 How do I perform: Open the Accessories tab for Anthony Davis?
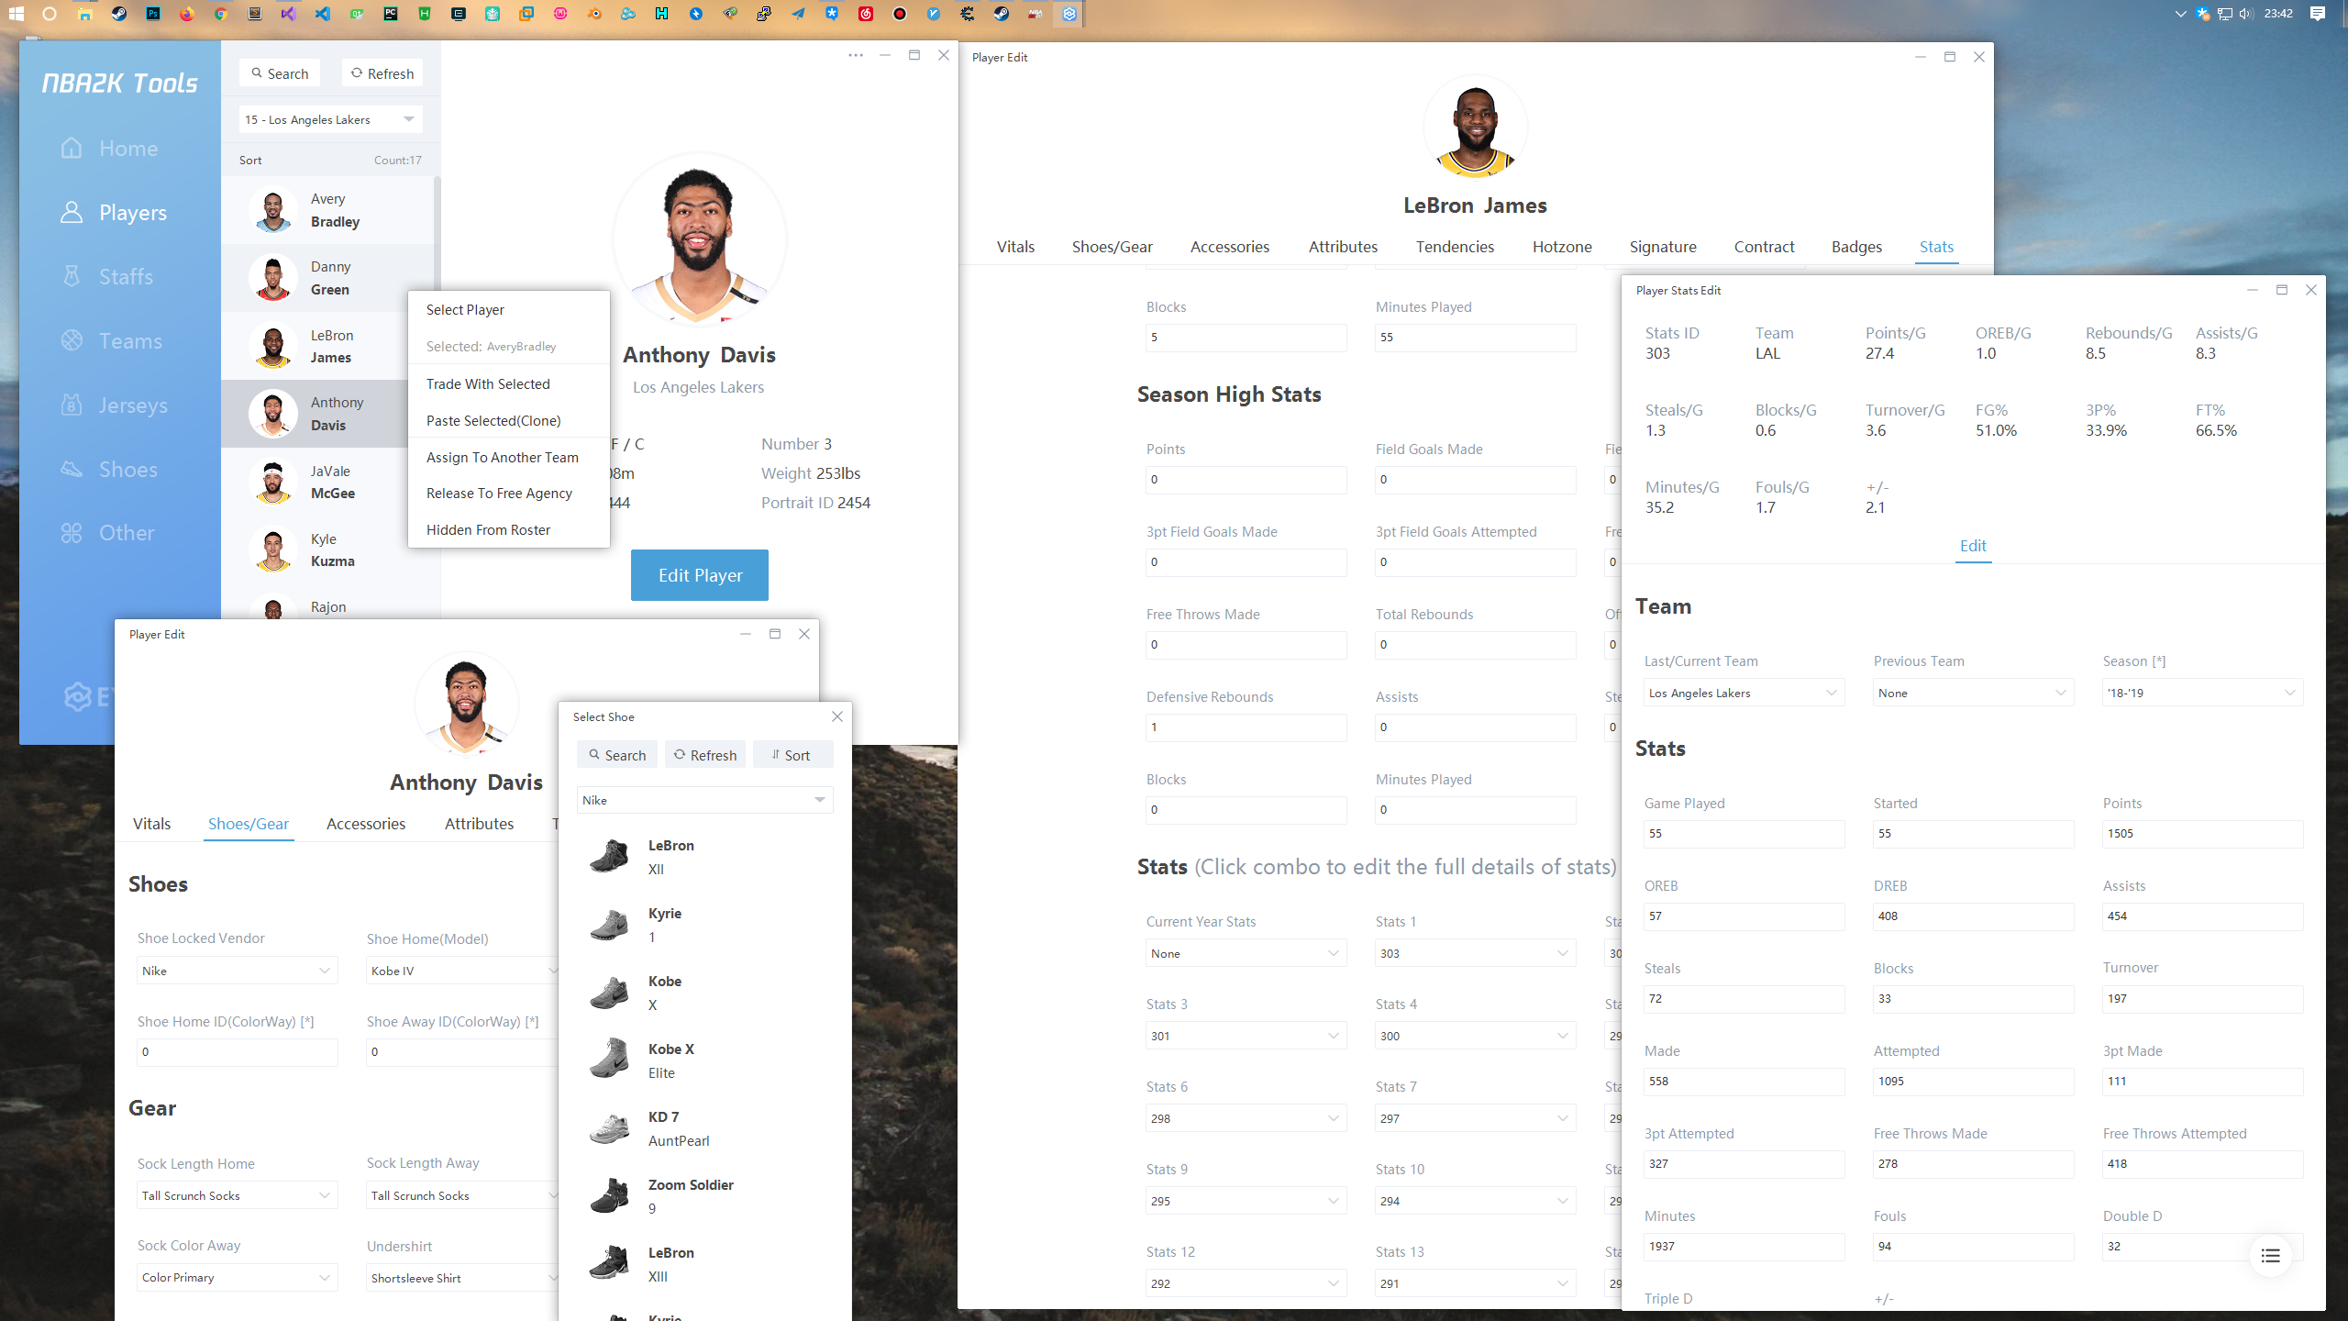[x=365, y=824]
